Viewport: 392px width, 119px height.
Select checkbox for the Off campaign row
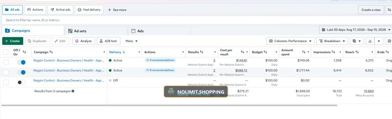coord(6,82)
